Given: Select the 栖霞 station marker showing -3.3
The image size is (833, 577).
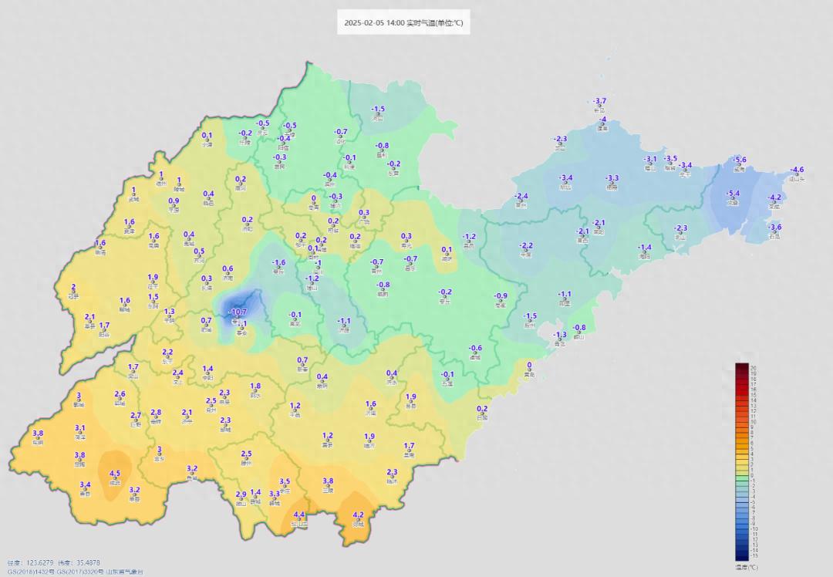Looking at the screenshot, I should 612,184.
